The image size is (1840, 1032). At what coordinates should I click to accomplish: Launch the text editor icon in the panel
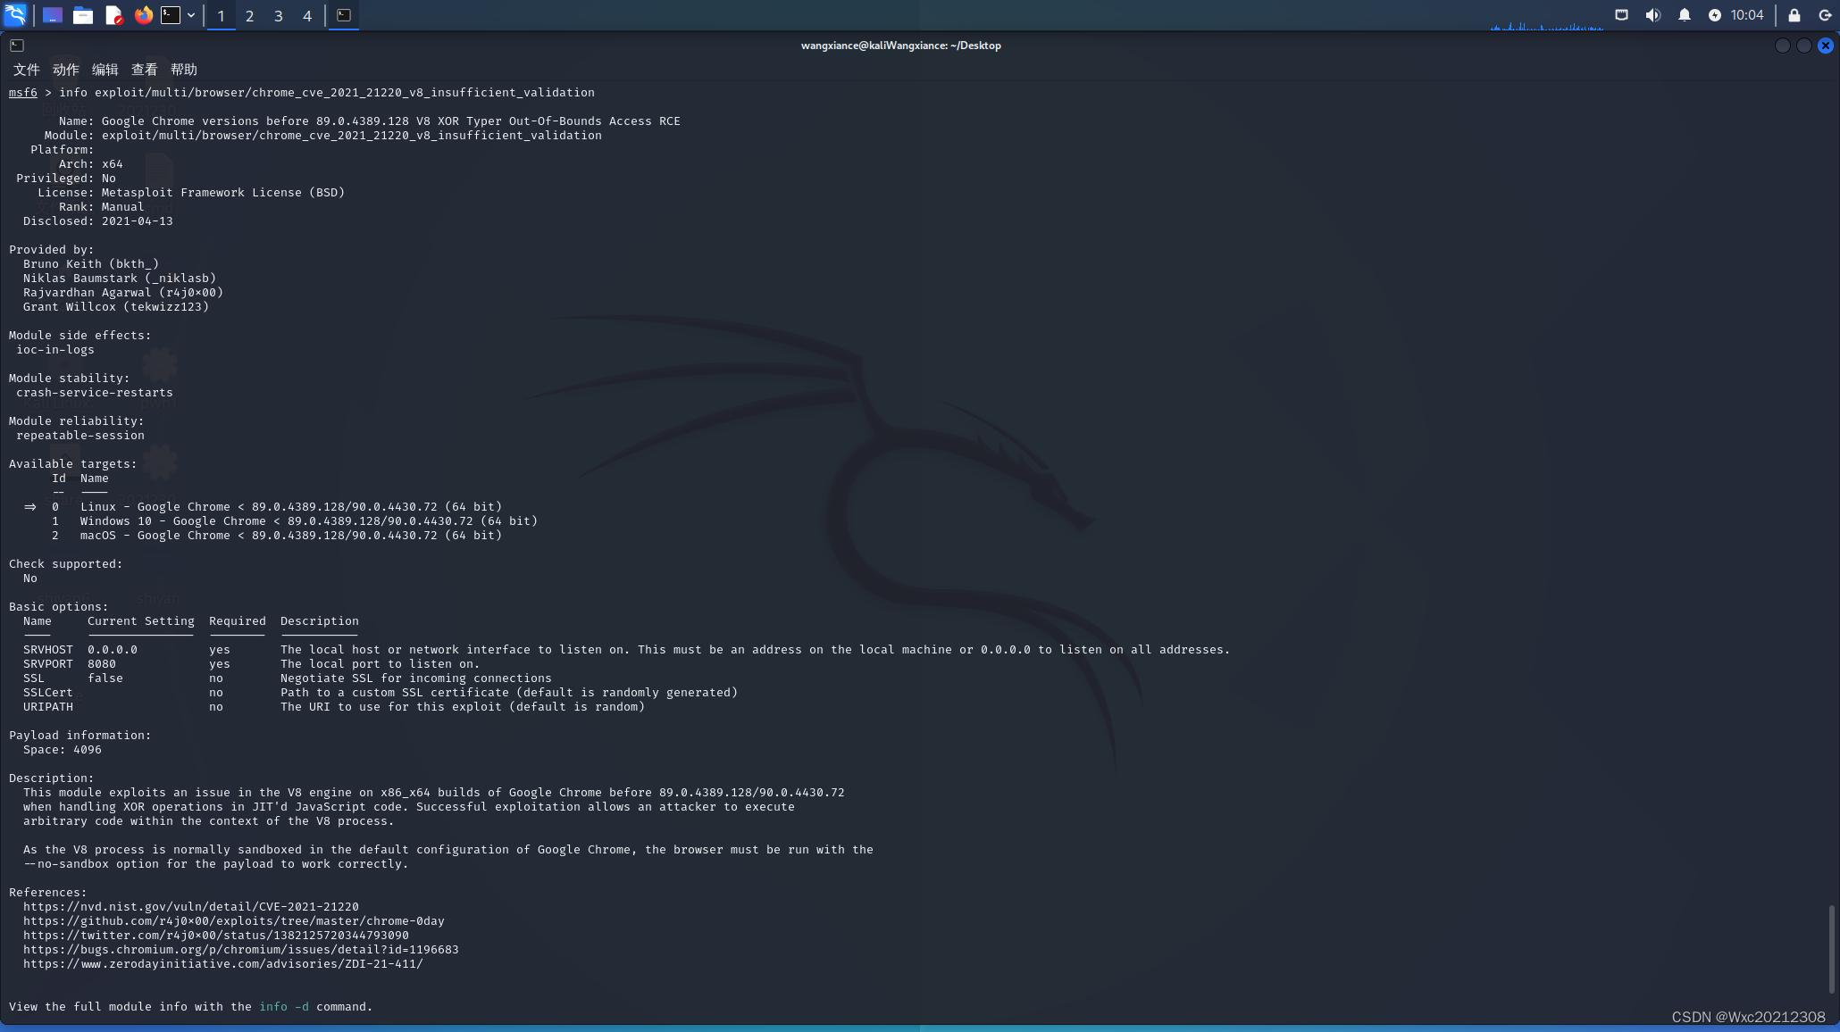(113, 15)
